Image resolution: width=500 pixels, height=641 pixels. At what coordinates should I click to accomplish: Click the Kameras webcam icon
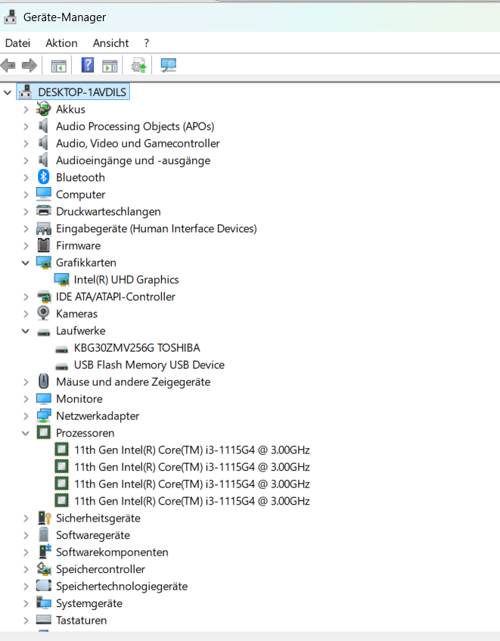44,313
